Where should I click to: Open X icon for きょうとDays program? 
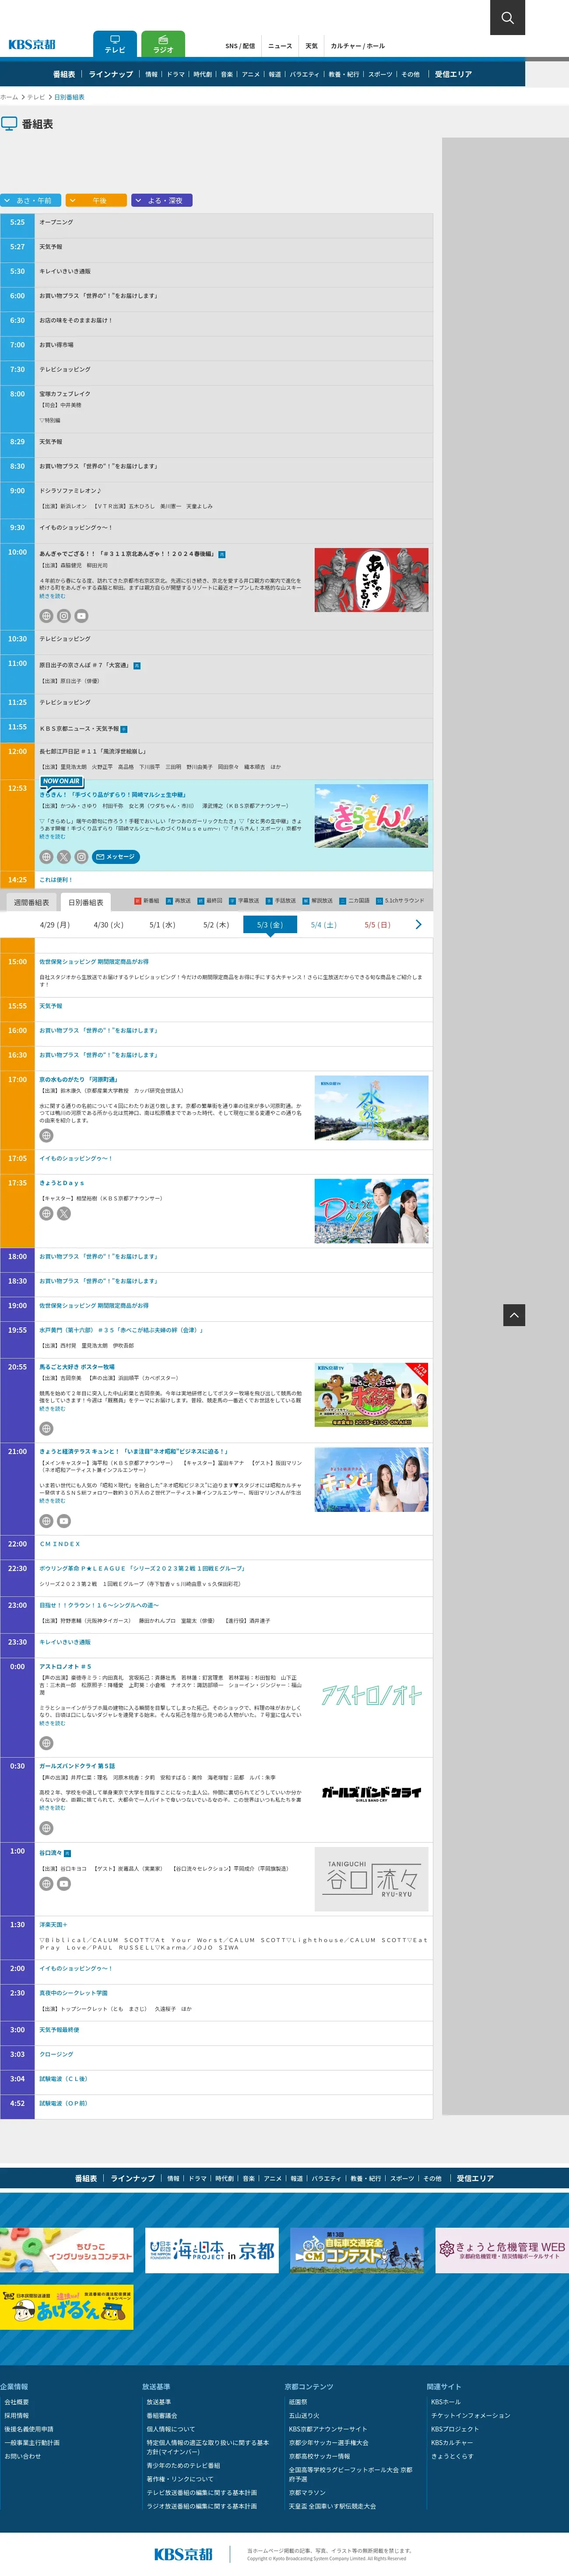(64, 1214)
